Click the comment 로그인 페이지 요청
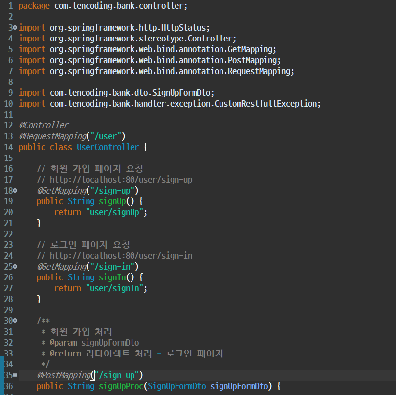 [x=84, y=245]
